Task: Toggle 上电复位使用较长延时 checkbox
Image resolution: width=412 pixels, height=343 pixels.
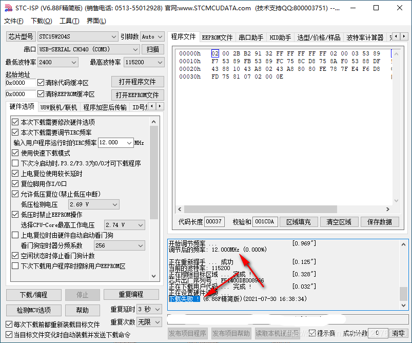Action: click(x=15, y=174)
